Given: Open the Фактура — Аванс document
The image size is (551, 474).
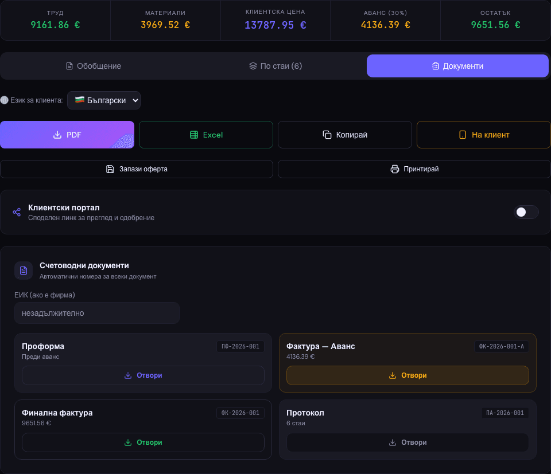Looking at the screenshot, I should click(408, 375).
